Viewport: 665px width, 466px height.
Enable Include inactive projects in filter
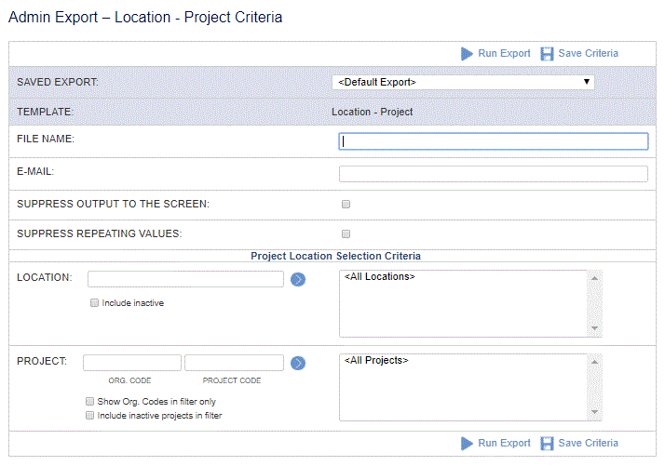click(x=90, y=415)
